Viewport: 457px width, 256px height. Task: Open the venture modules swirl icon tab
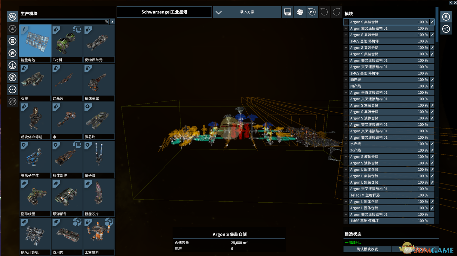tap(12, 102)
